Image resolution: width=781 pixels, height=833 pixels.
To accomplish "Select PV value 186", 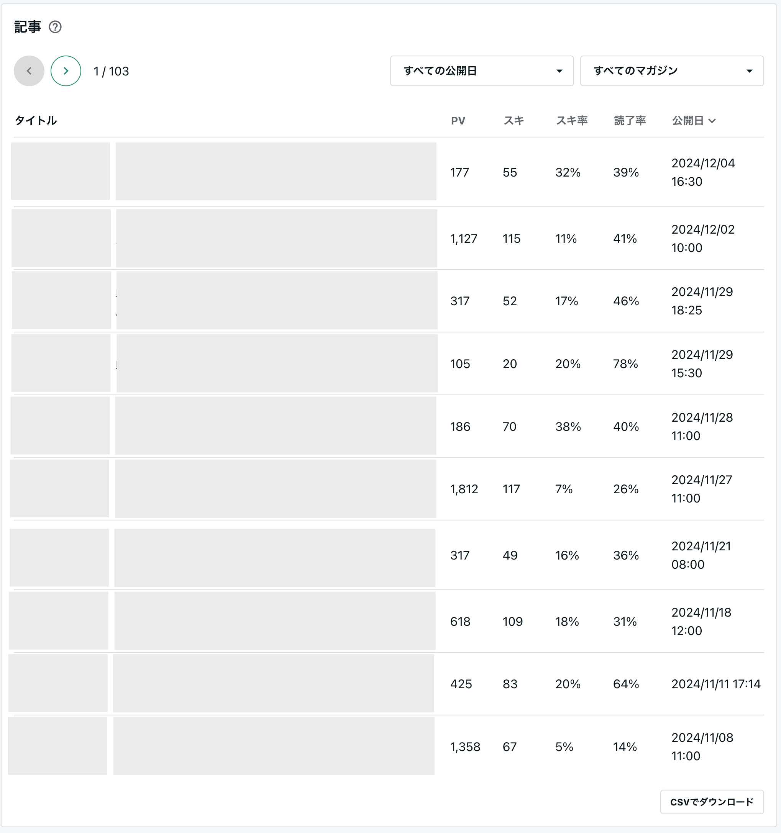I will coord(460,427).
